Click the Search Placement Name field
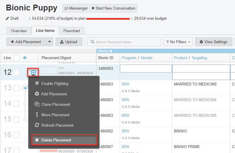This screenshot has height=153, width=235. click(x=124, y=42)
